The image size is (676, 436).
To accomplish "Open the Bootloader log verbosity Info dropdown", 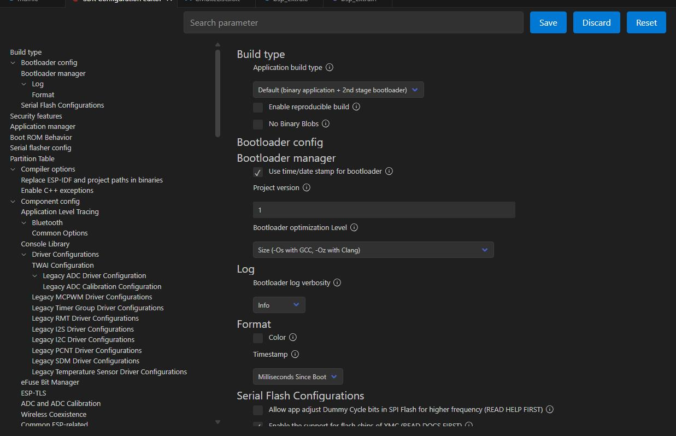I will pyautogui.click(x=279, y=305).
